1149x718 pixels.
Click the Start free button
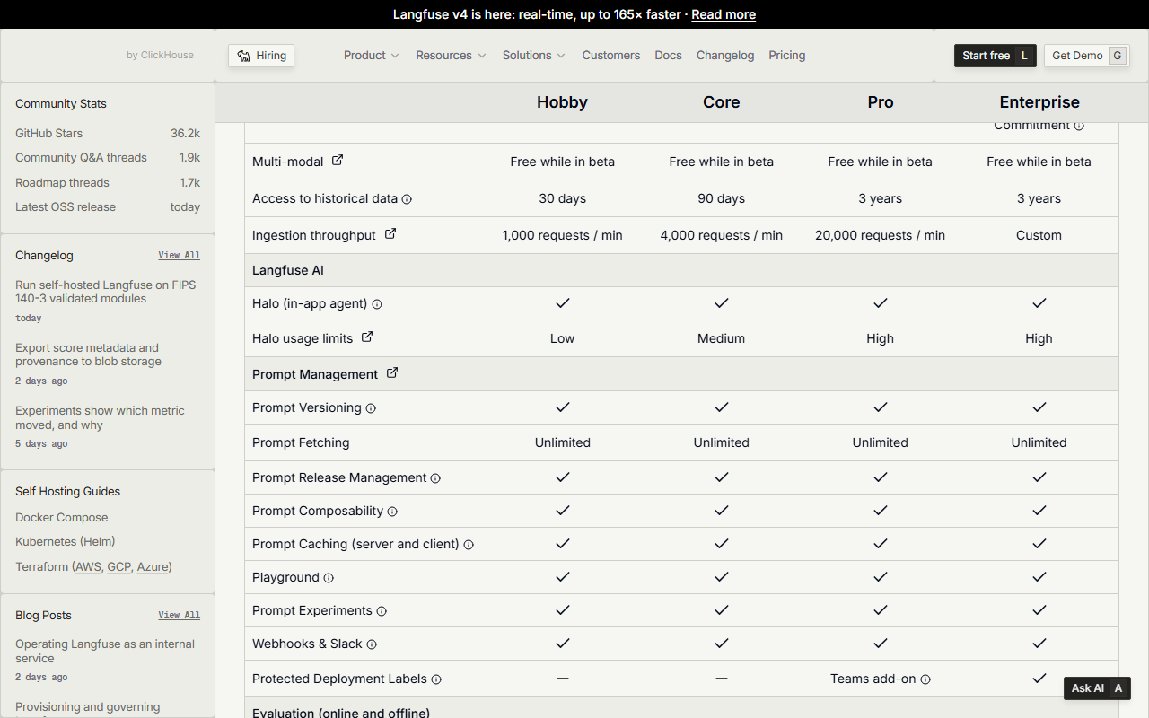pos(996,56)
